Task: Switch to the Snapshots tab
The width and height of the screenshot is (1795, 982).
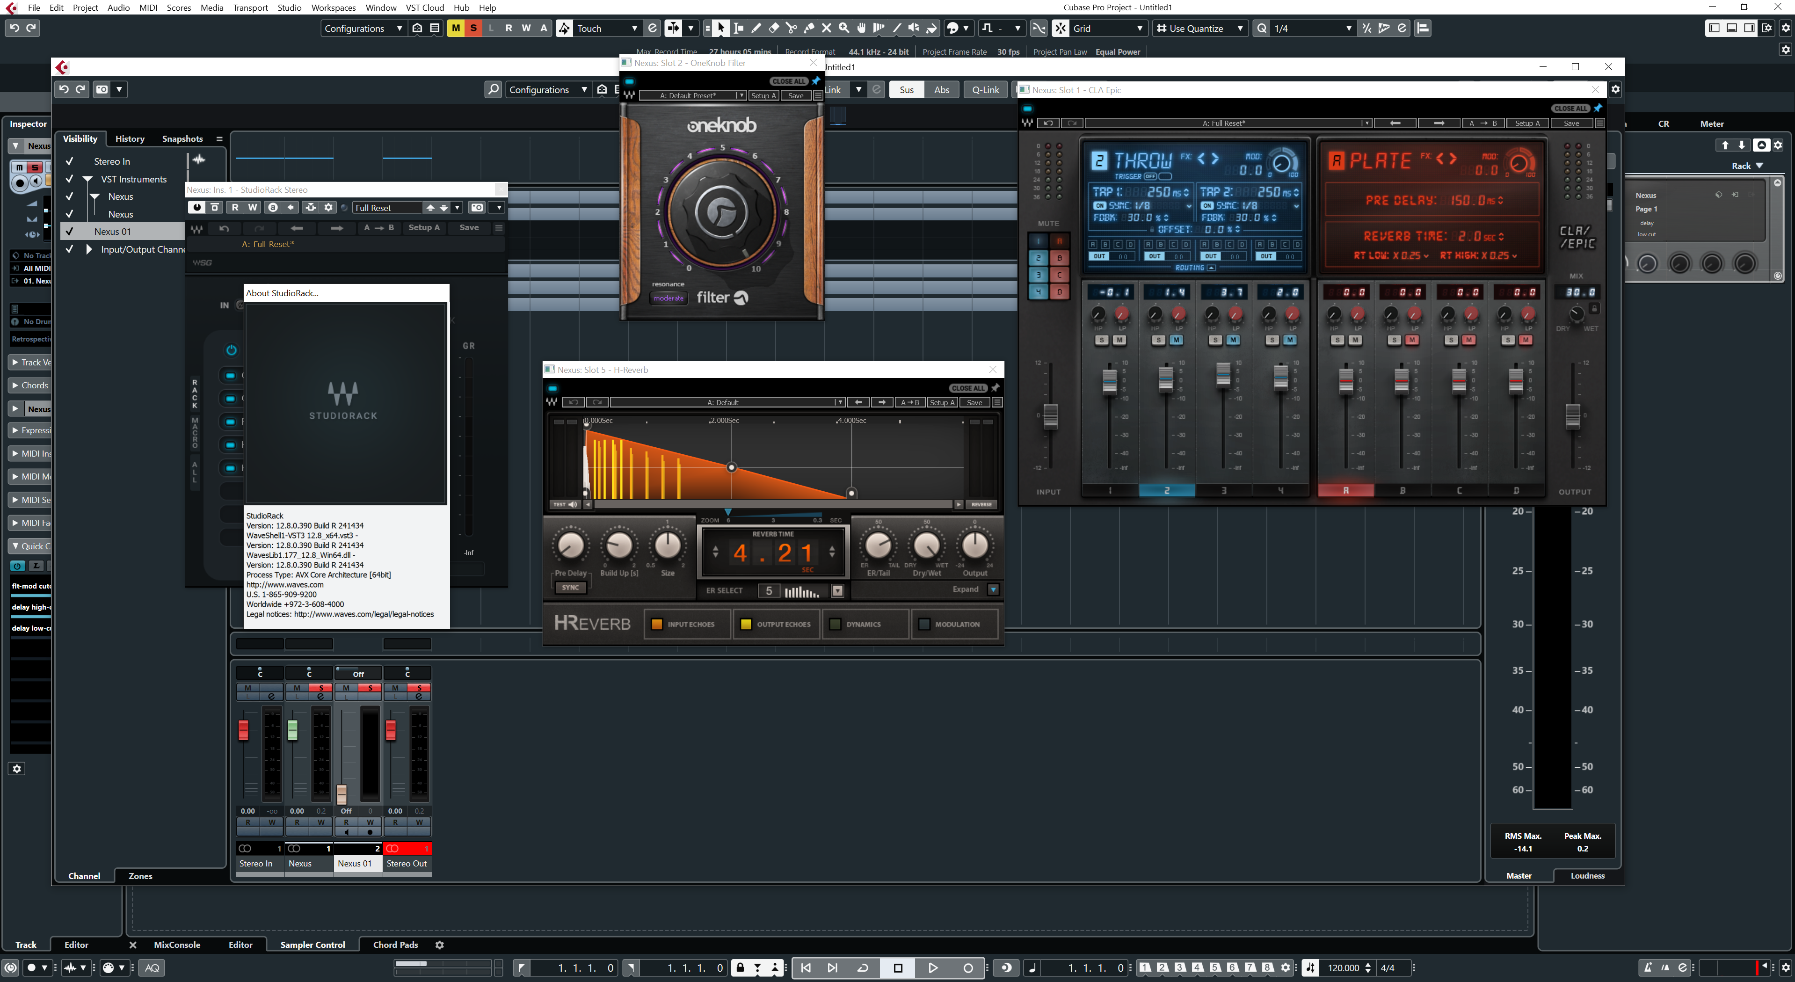Action: [182, 138]
